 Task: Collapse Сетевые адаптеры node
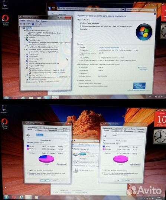pyautogui.click(x=25, y=75)
